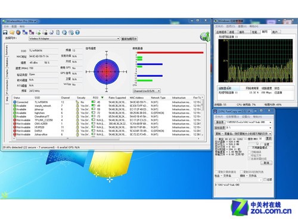Toggle the 复制权限数据流 checkbox in FastCopy
This screenshot has height=223, width=298.
point(216,172)
